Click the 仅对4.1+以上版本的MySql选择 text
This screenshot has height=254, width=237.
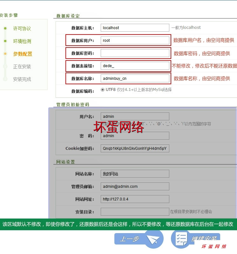(144, 90)
